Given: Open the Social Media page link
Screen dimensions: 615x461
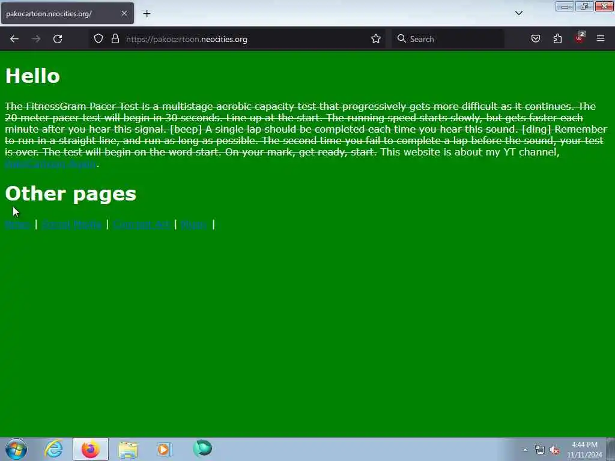Looking at the screenshot, I should click(x=71, y=224).
